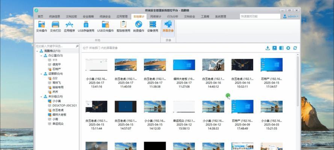Click the green app logo in the title bar
The image size is (334, 150).
coord(36,10)
